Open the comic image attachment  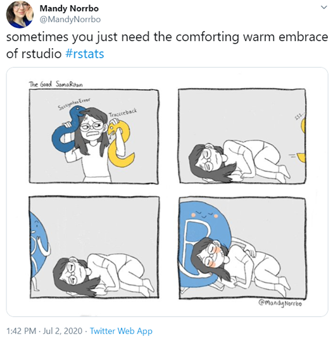pyautogui.click(x=167, y=192)
